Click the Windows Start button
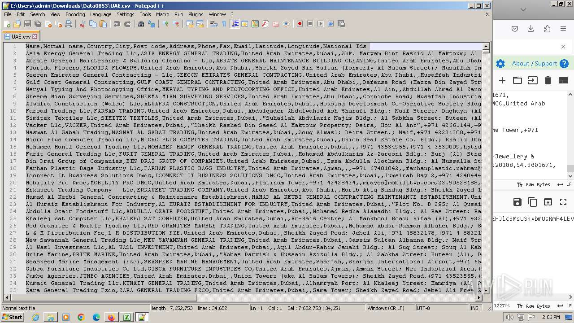The image size is (574, 323). 12,317
